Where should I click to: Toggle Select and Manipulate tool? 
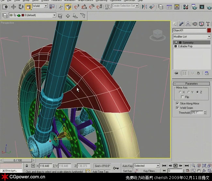(61, 7)
